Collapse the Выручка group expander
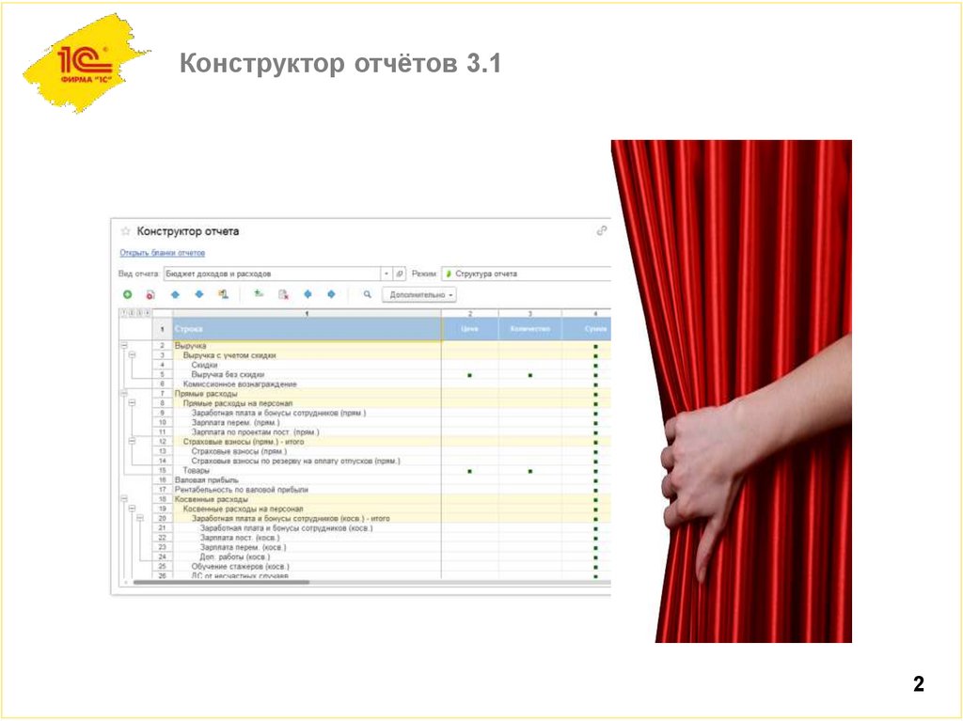Viewport: 963px width, 721px height. coord(124,347)
